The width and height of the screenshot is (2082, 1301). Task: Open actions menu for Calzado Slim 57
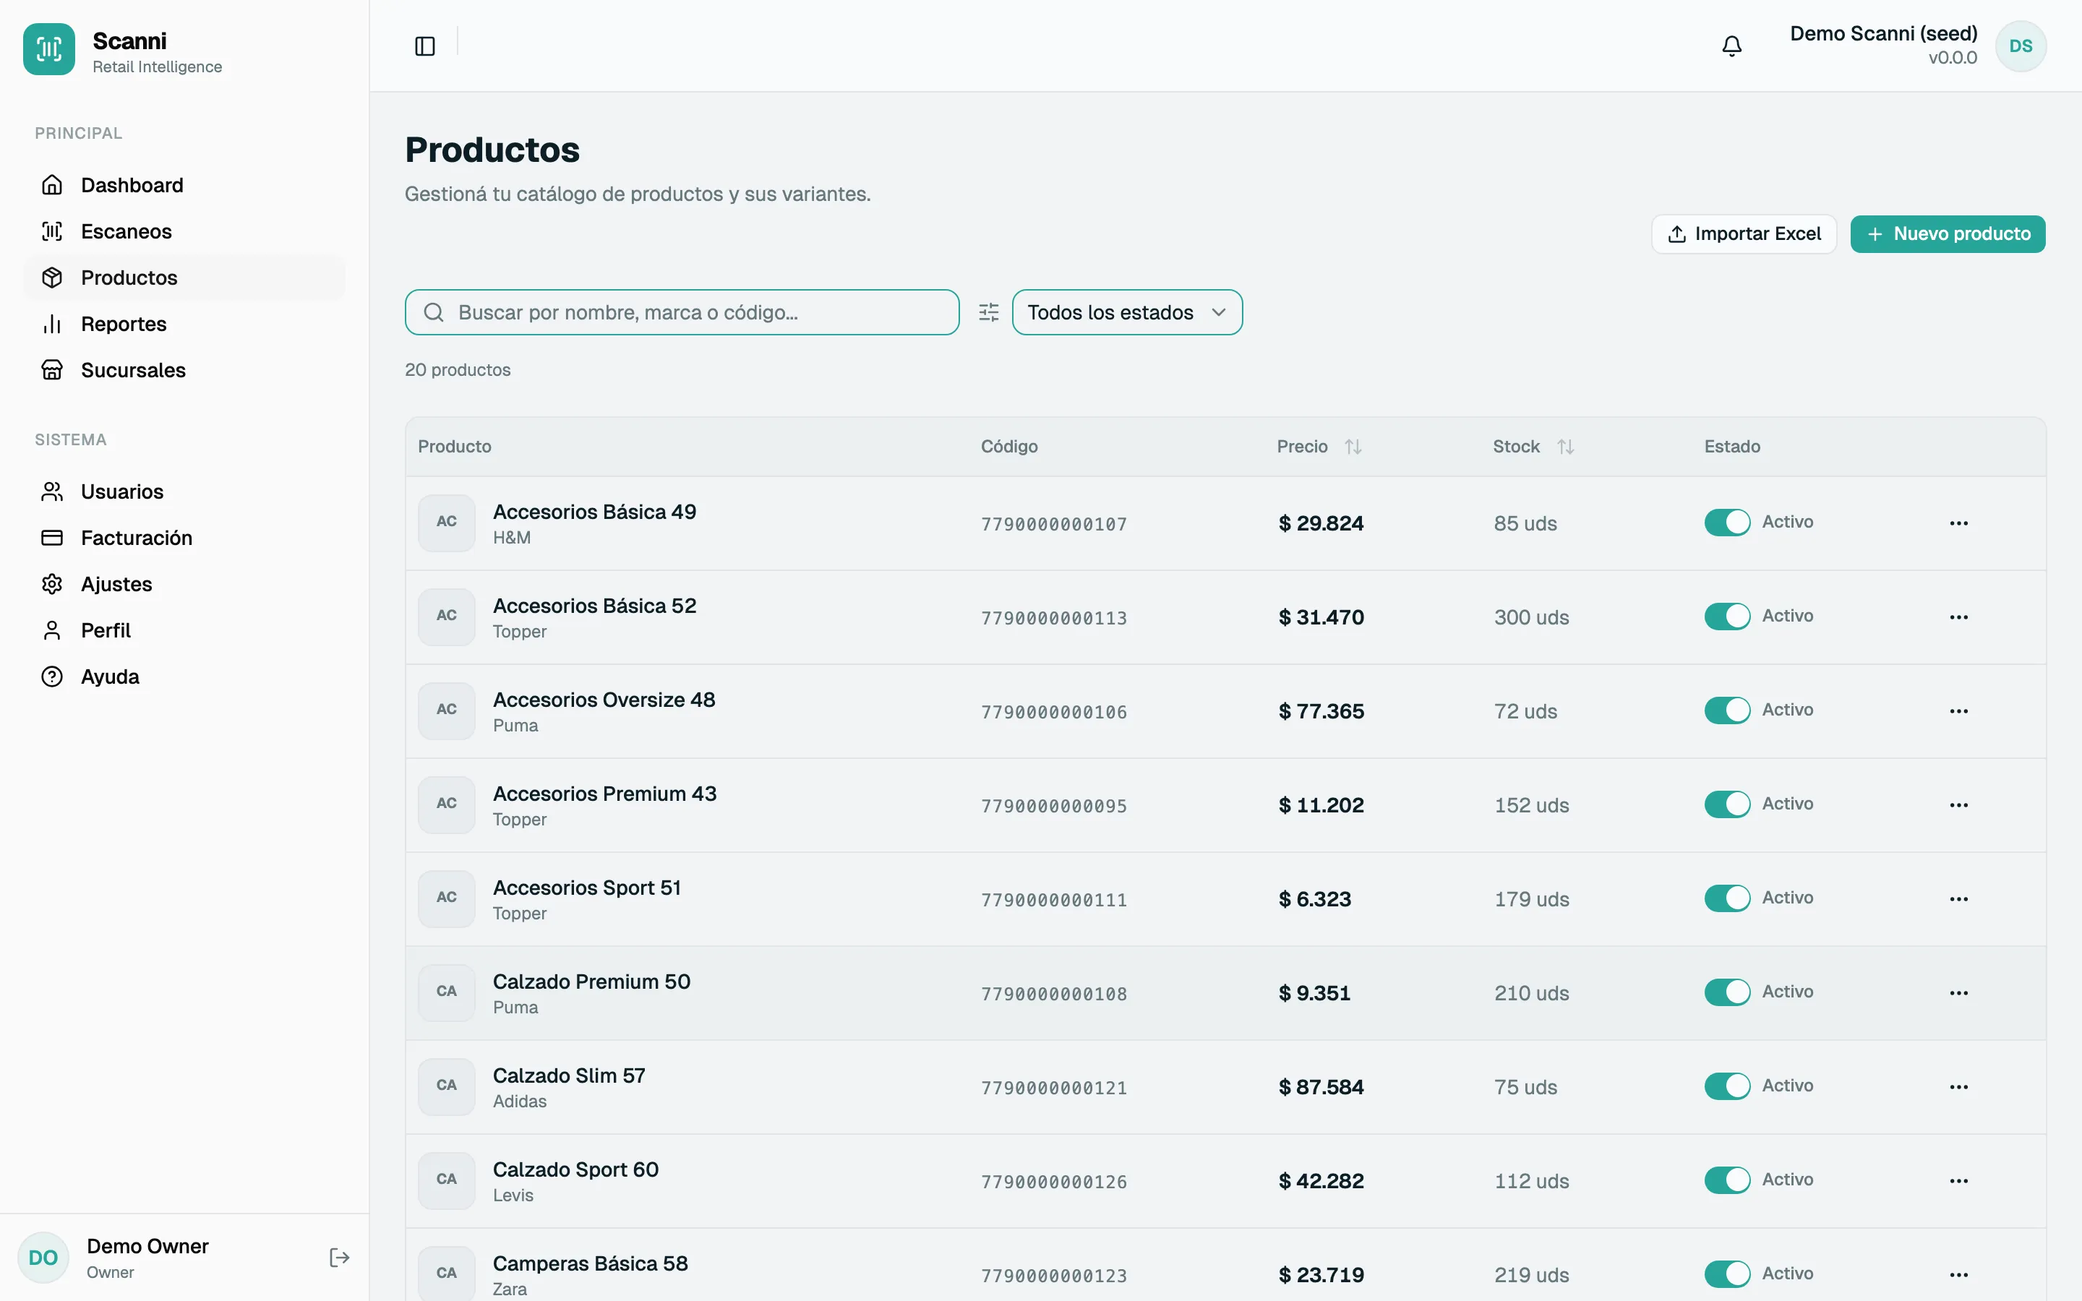(1959, 1087)
